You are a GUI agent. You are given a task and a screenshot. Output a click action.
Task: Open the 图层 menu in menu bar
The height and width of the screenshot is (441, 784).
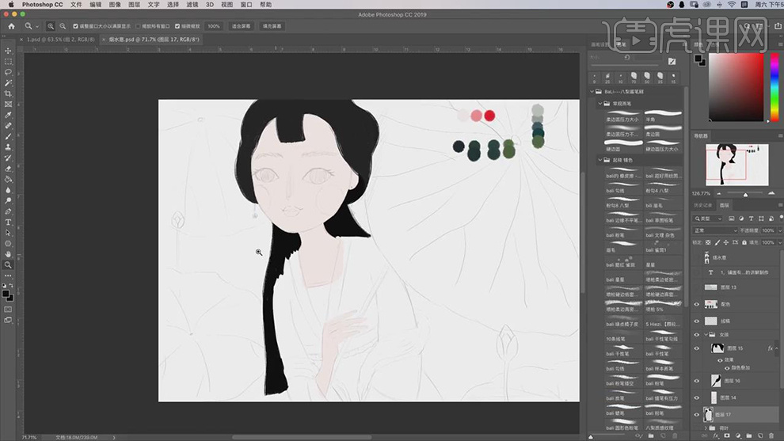134,5
